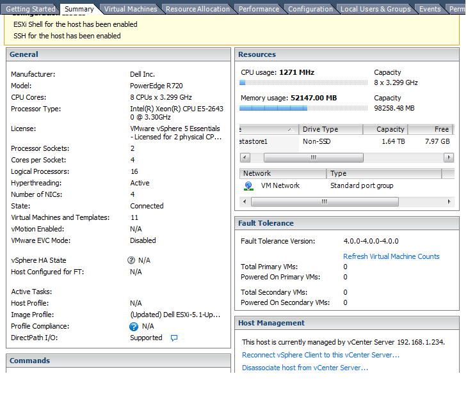The image size is (468, 406).
Task: Click the Commands panel header
Action: (118, 361)
